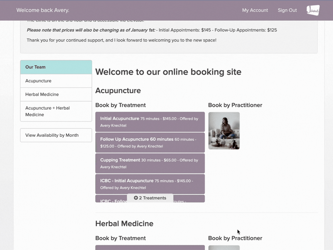This screenshot has height=250, width=333.
Task: Click Book by Practitioner heading under Acupuncture
Action: click(235, 105)
